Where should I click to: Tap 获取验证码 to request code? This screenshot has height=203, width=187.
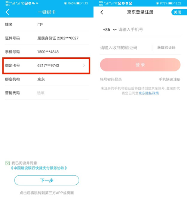pos(166,47)
